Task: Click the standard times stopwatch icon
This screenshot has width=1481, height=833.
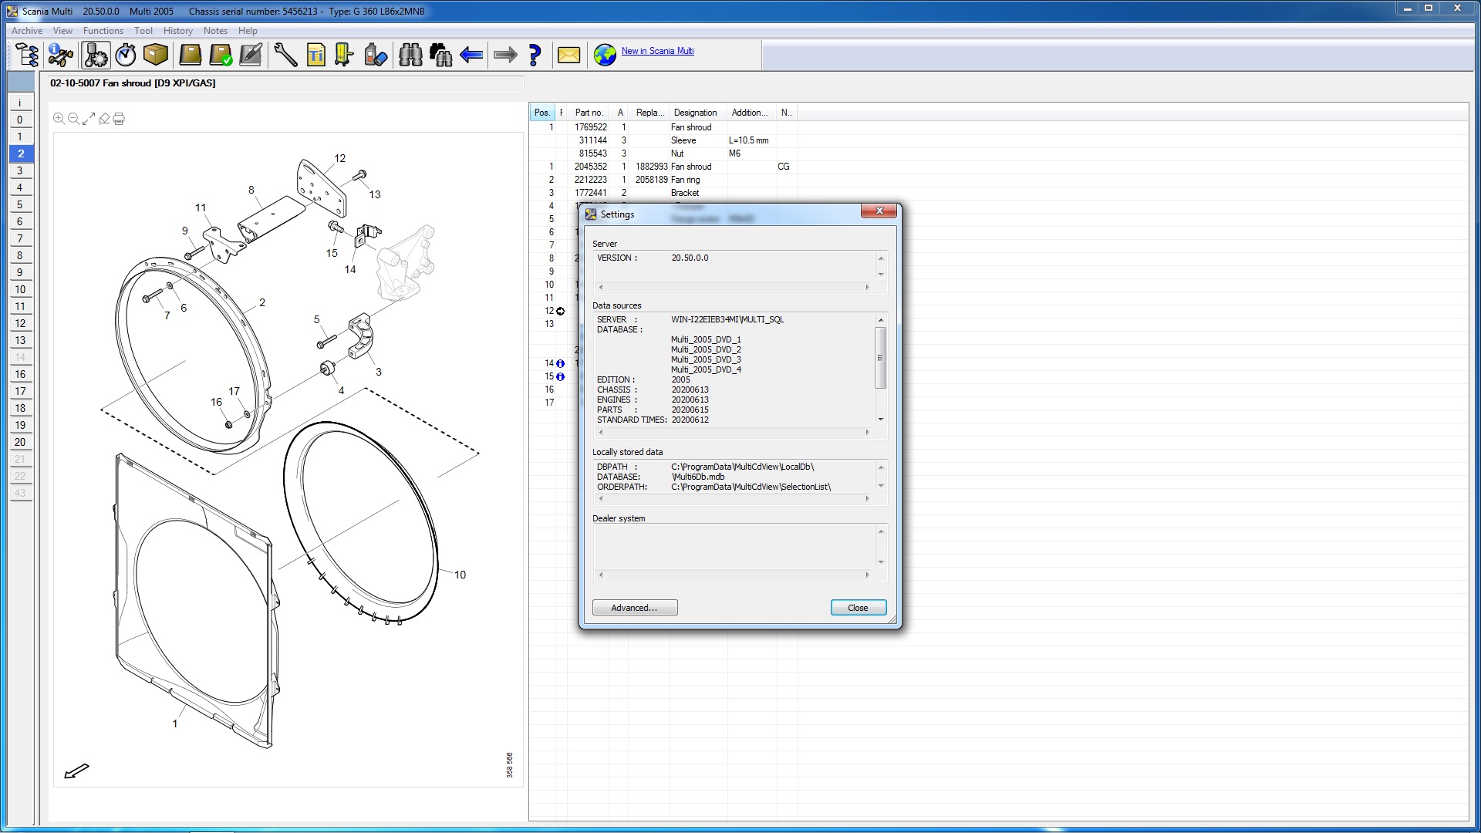Action: point(126,55)
